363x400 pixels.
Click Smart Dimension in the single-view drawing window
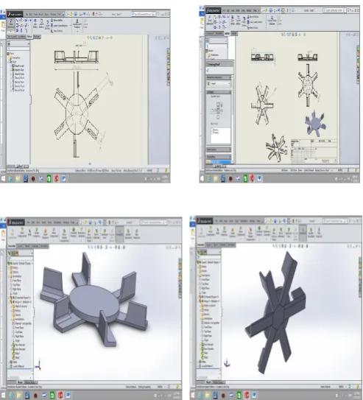[x=11, y=25]
